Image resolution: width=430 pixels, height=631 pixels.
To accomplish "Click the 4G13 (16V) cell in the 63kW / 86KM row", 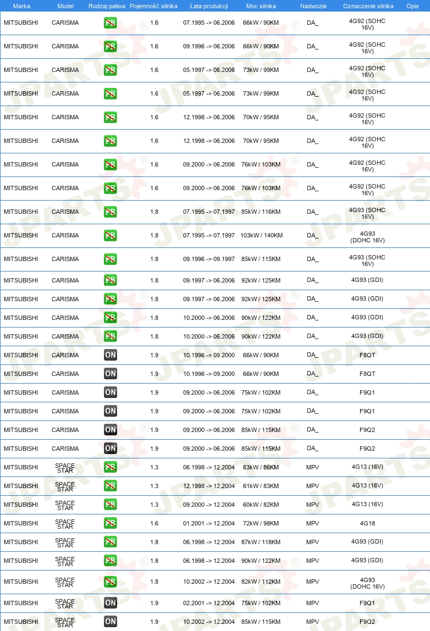I will click(367, 467).
